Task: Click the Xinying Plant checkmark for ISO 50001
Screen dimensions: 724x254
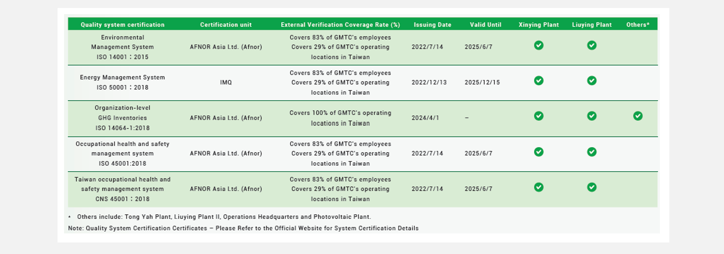Action: [539, 81]
